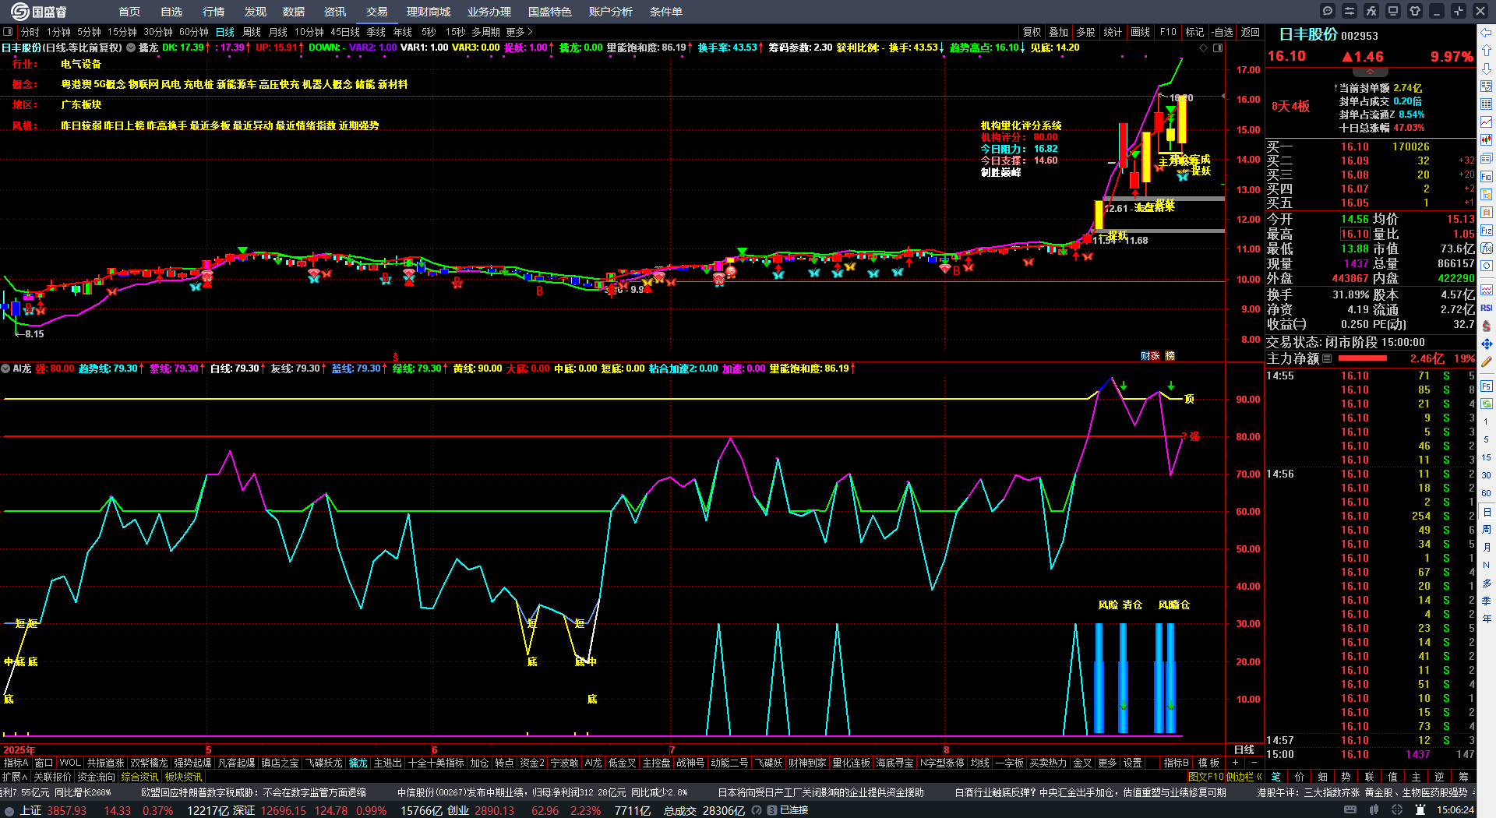This screenshot has height=818, width=1496.
Task: Click the 已连接 connection status icon
Action: 772,810
